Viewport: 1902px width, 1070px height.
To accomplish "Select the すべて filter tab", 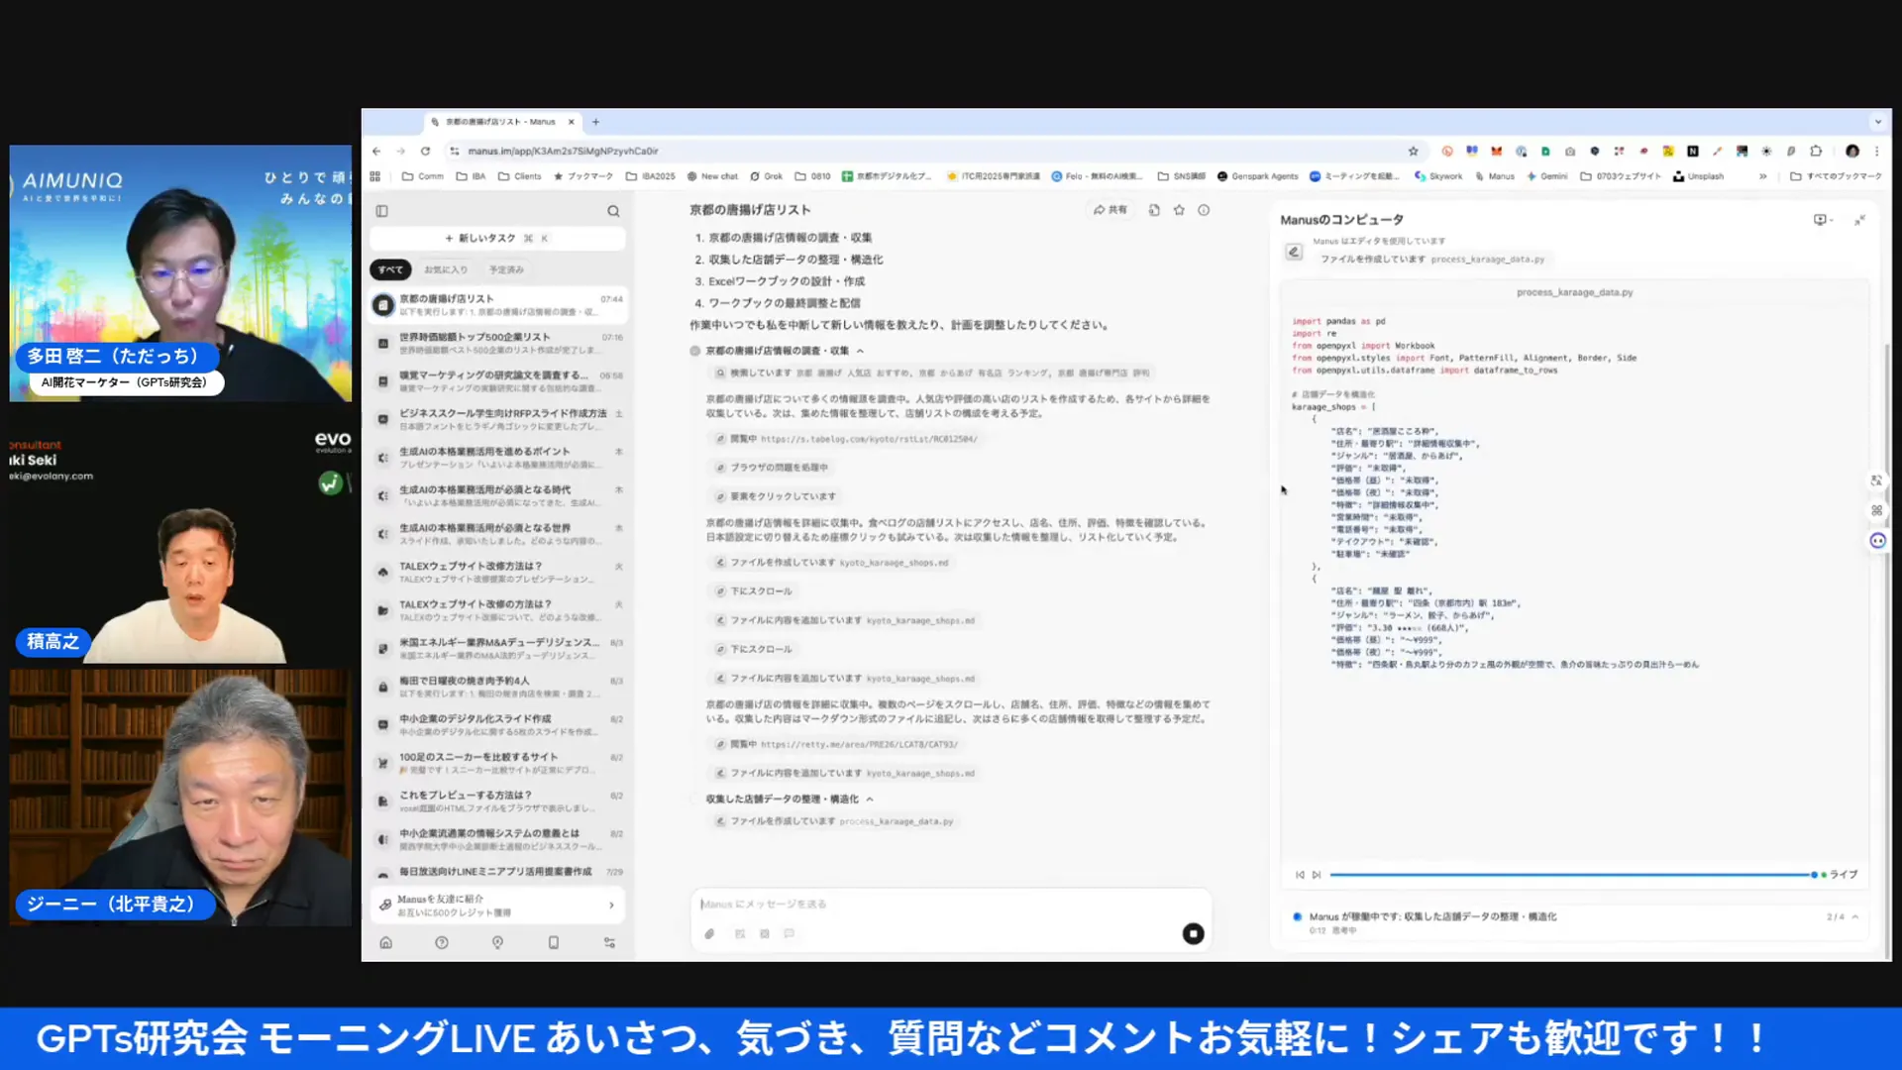I will click(x=390, y=269).
